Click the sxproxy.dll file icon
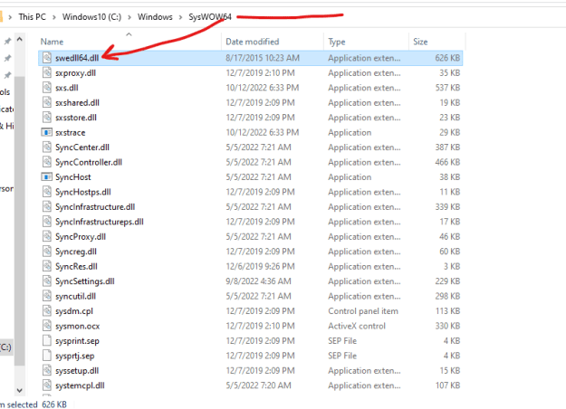The image size is (566, 409). point(47,73)
